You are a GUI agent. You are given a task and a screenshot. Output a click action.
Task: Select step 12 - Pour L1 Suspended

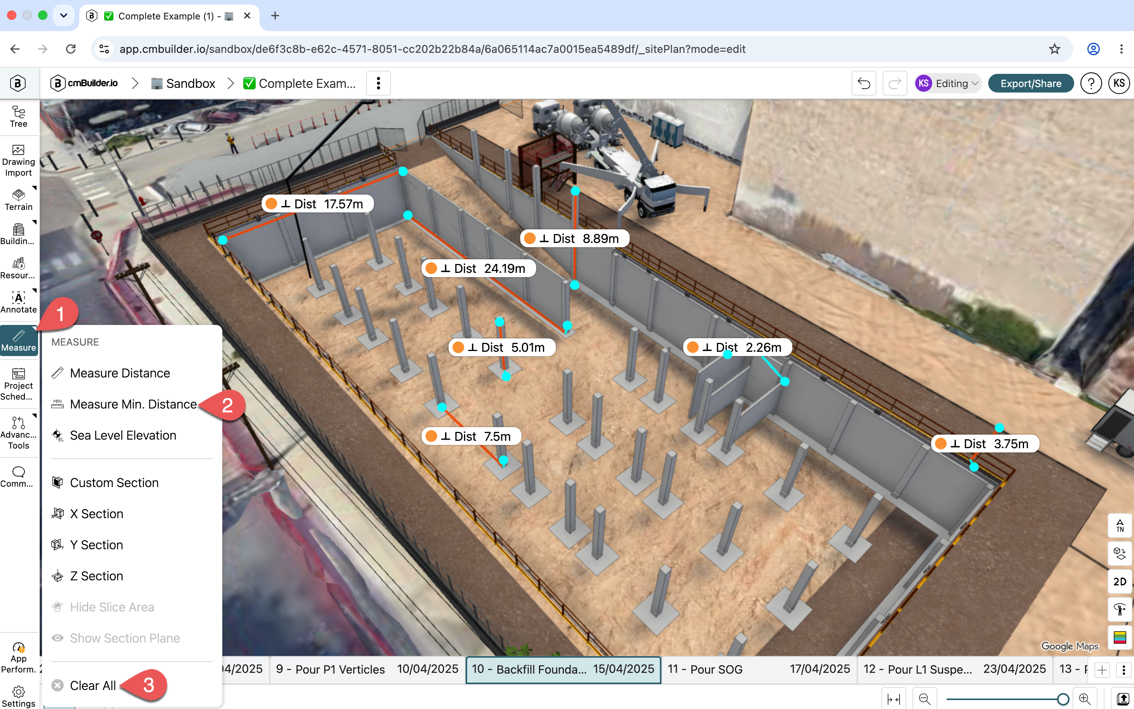[954, 669]
